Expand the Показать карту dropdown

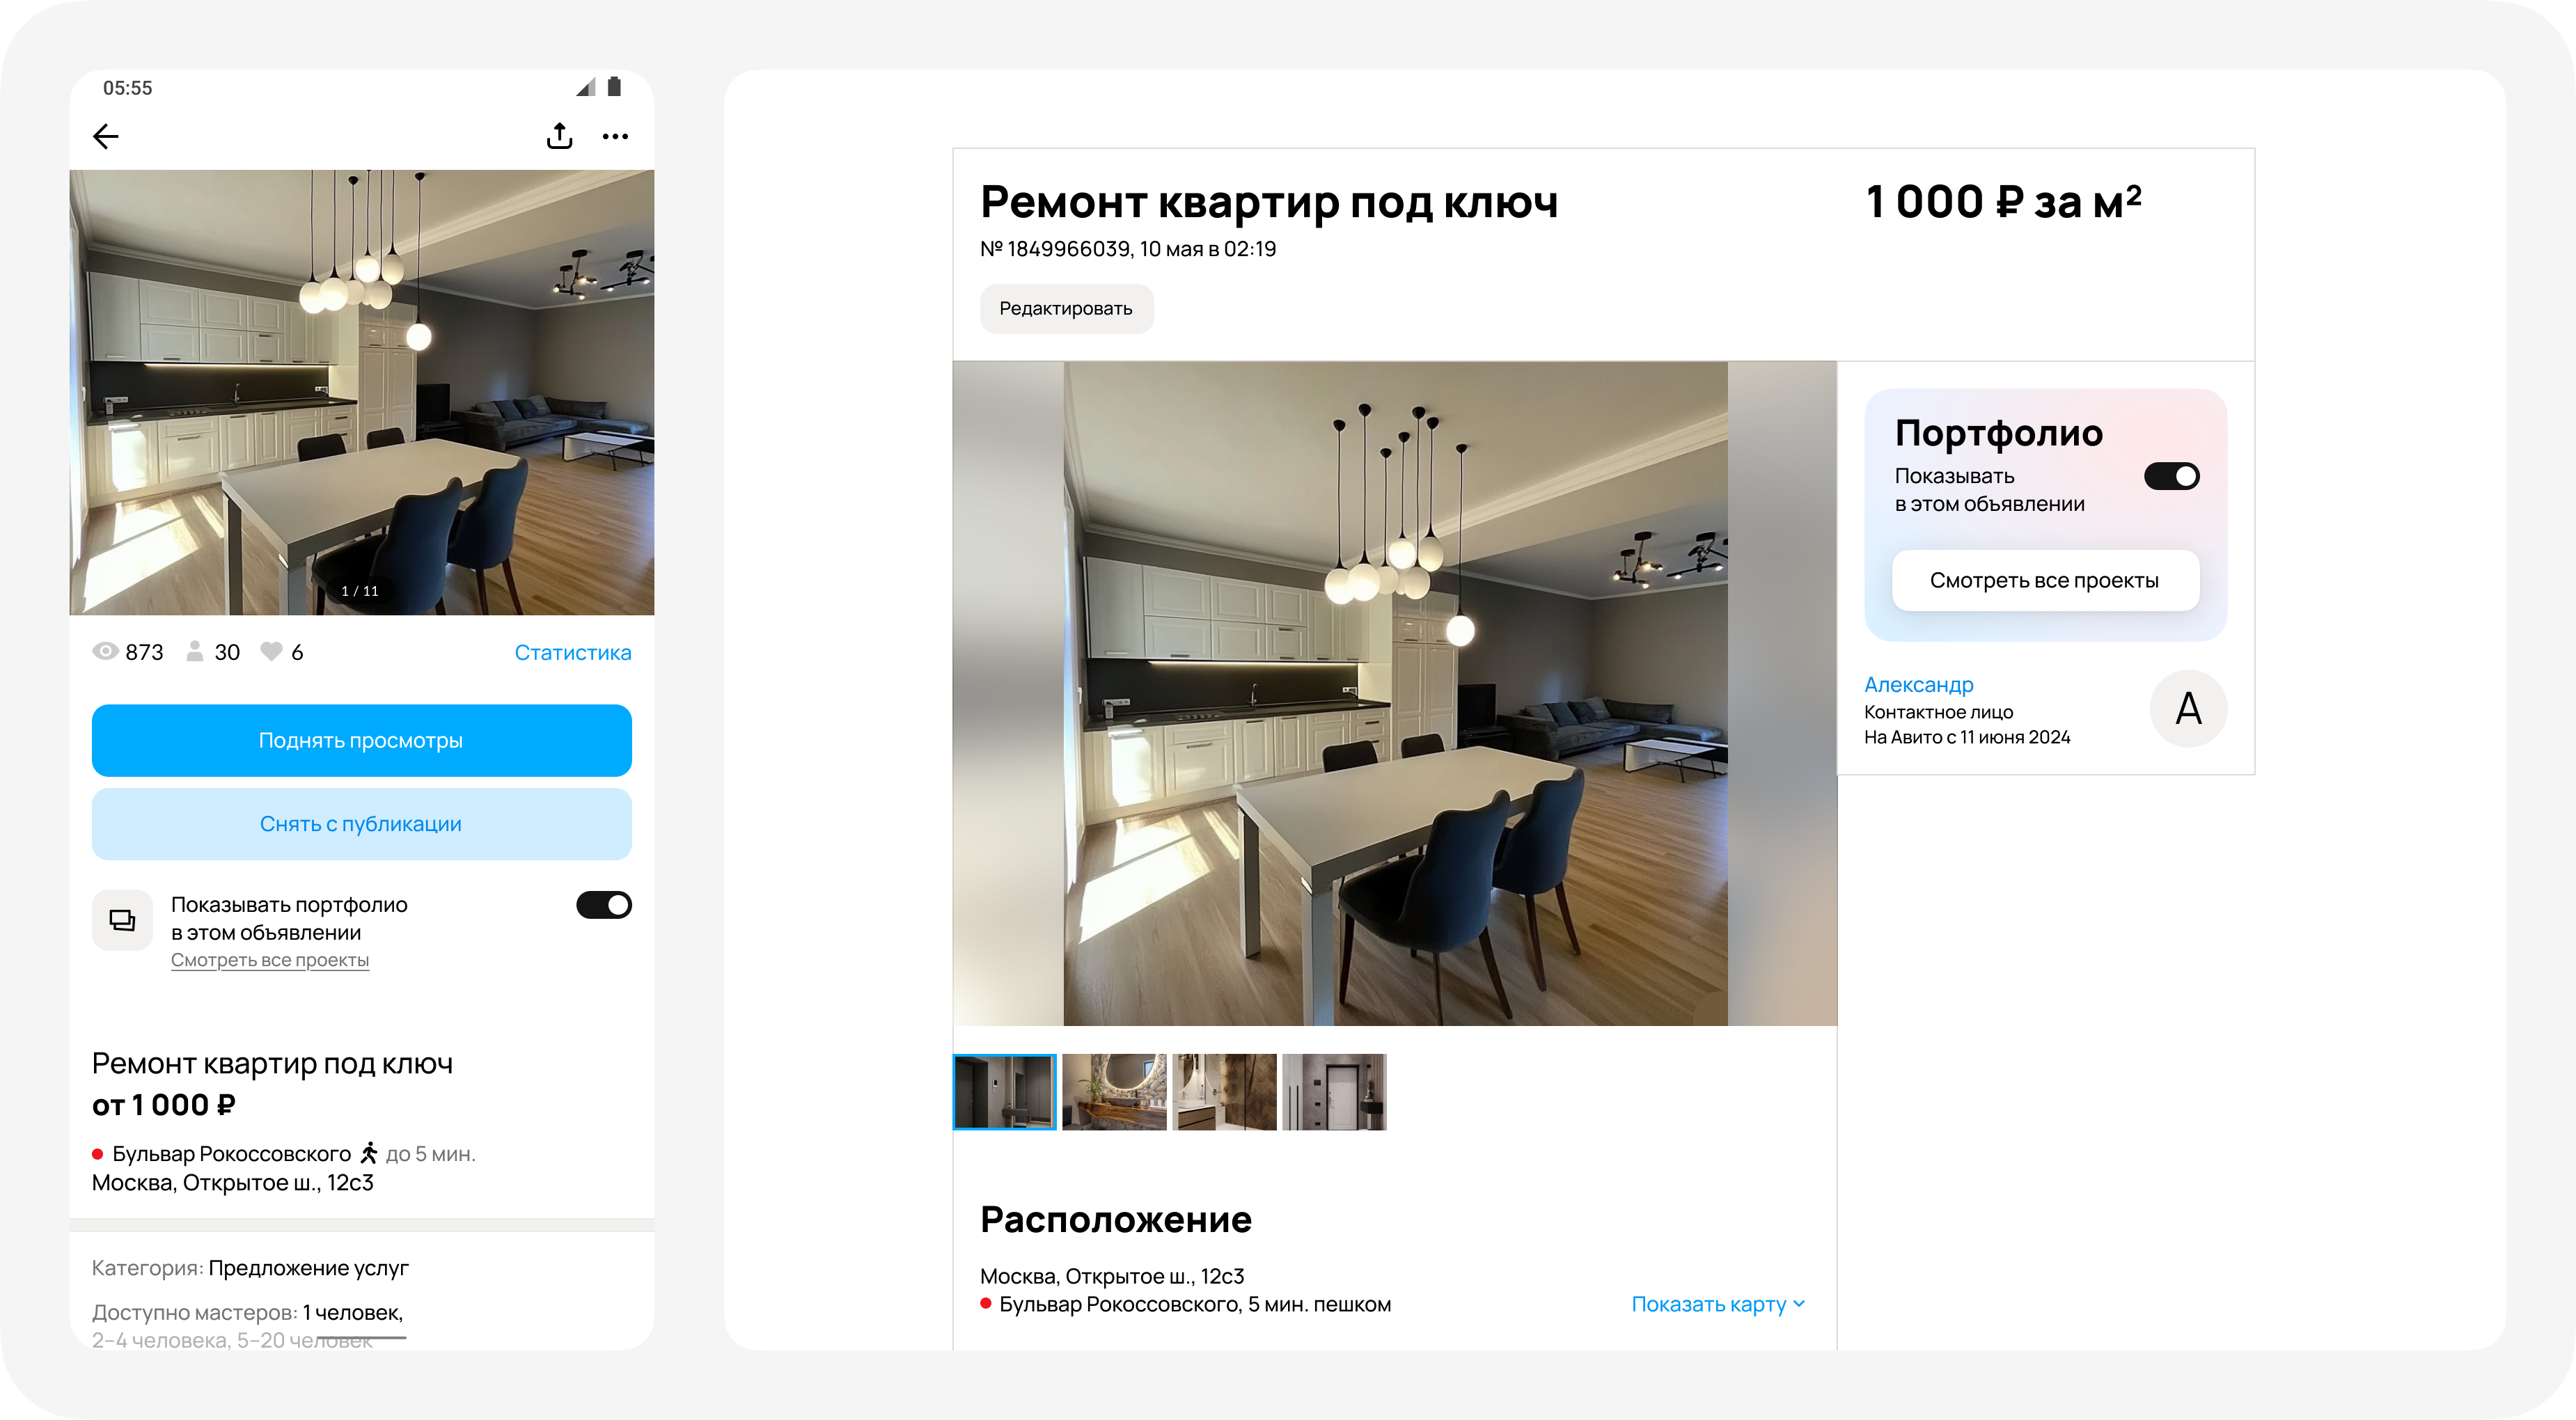(1718, 1304)
